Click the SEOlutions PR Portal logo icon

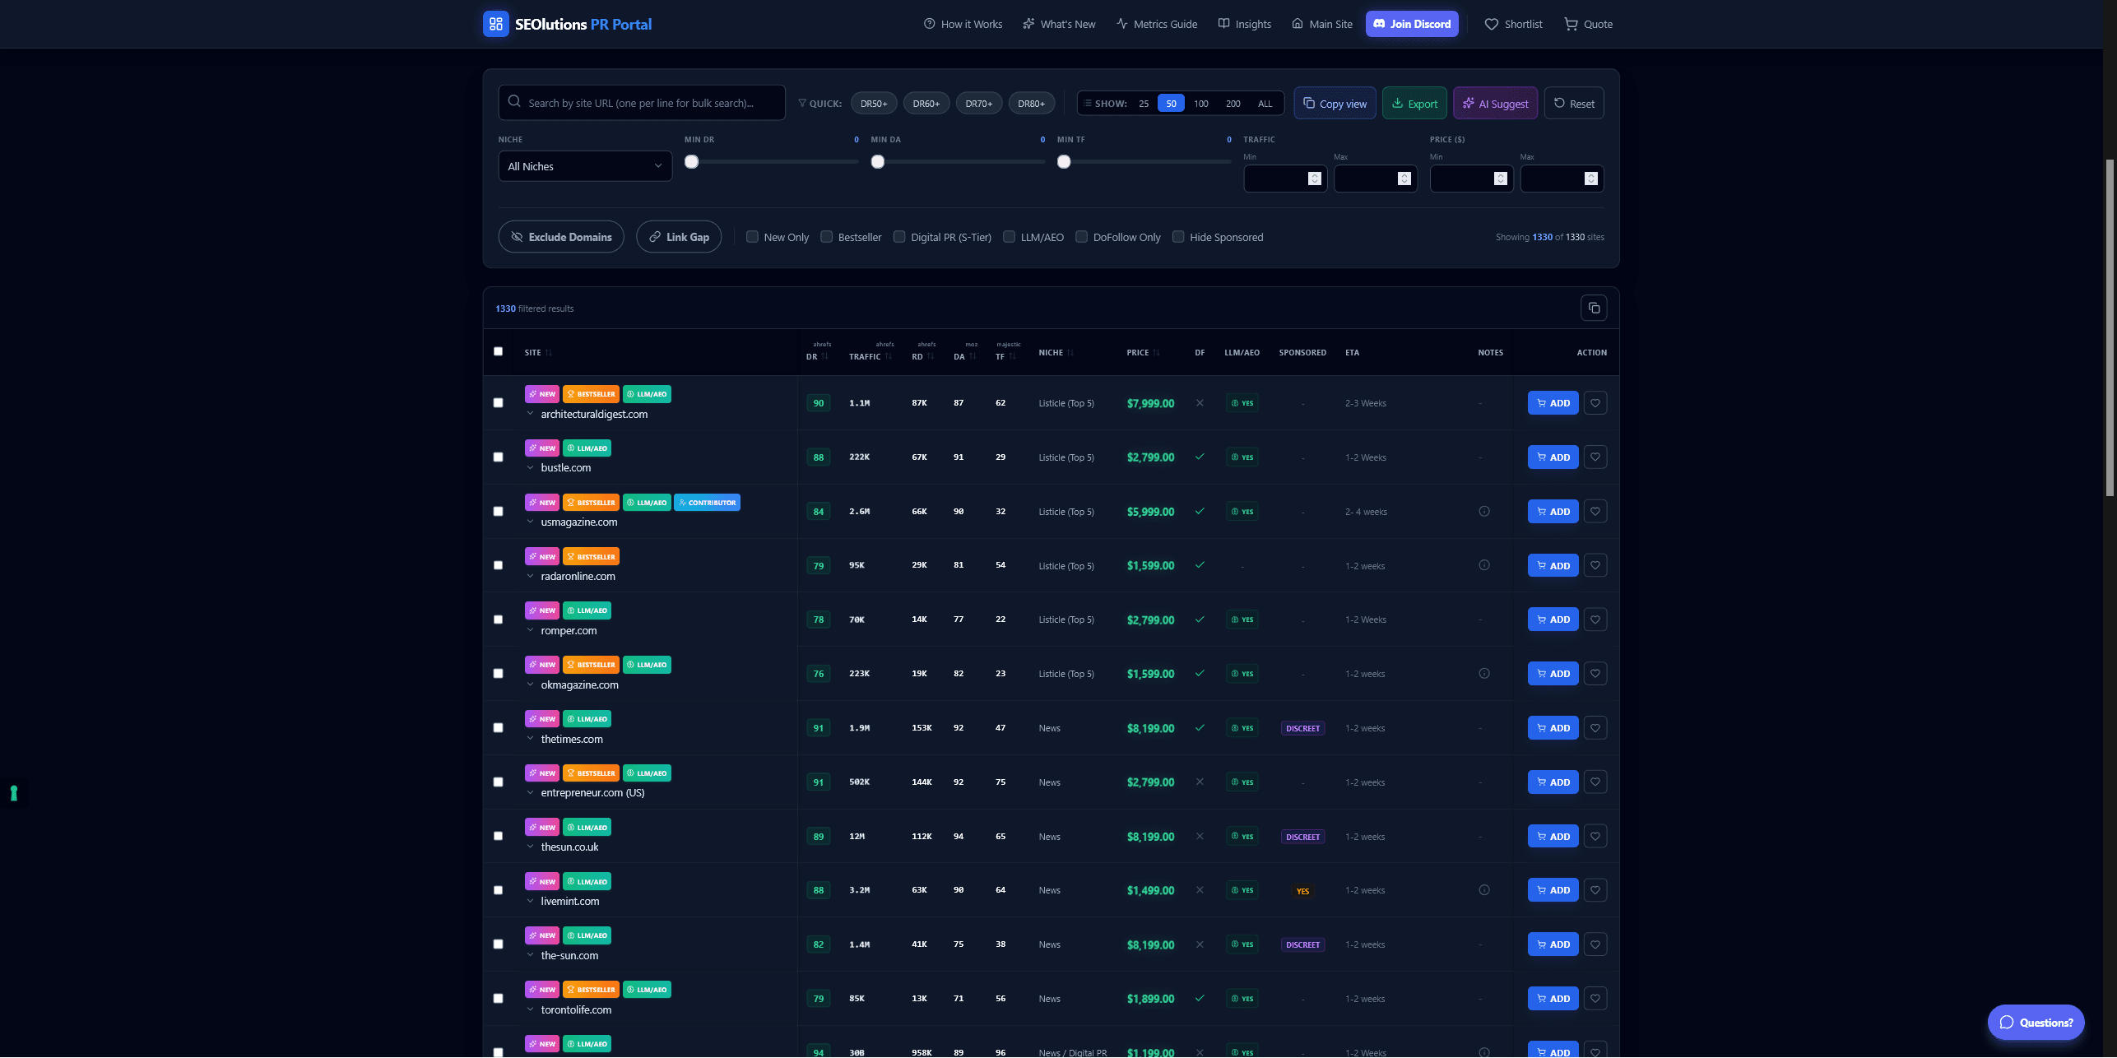pyautogui.click(x=495, y=24)
